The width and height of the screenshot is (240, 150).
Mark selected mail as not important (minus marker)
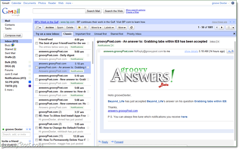(85, 28)
